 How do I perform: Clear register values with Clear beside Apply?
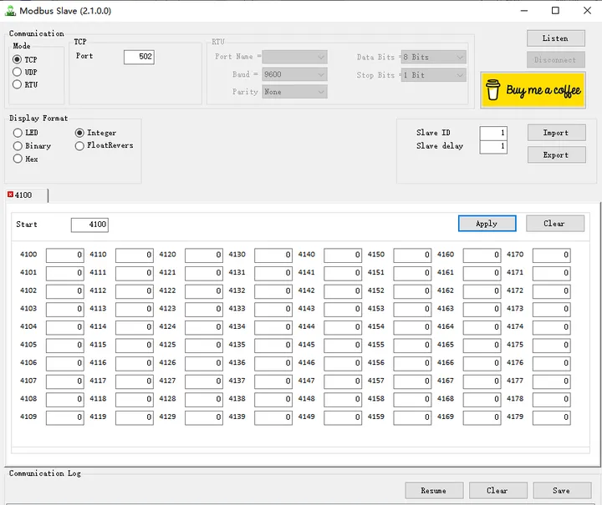tap(555, 224)
